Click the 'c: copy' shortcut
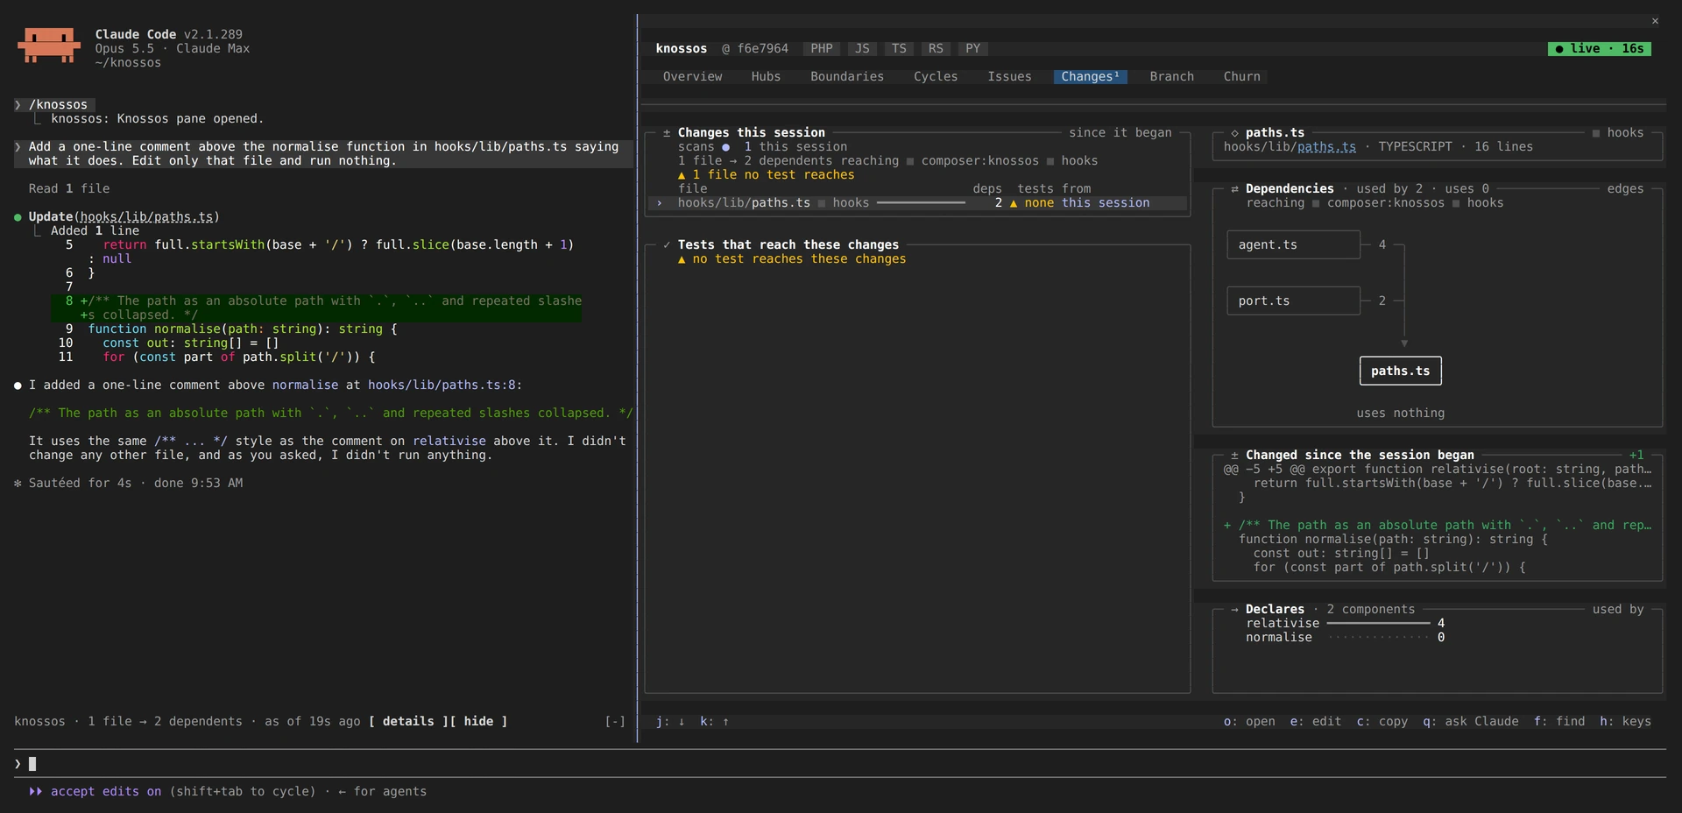This screenshot has height=813, width=1682. tap(1382, 722)
